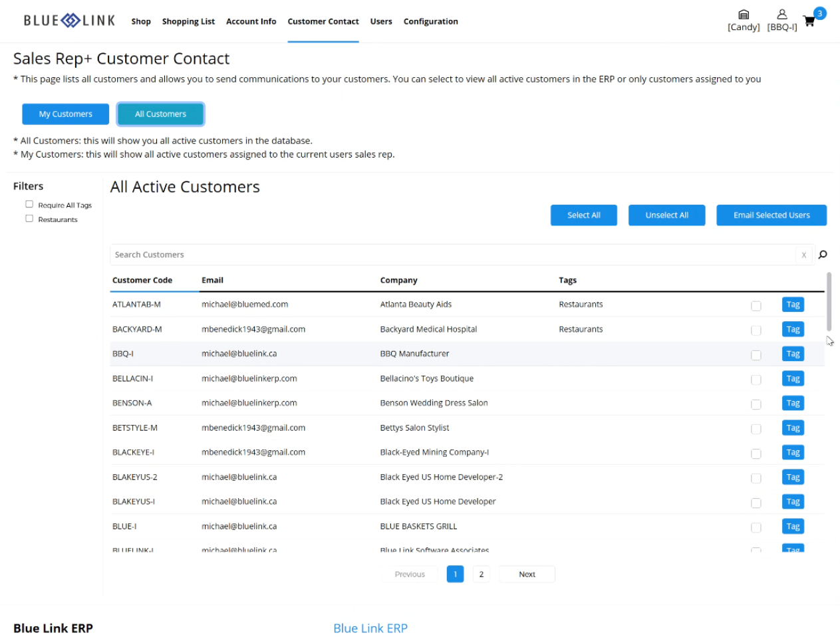This screenshot has height=637, width=840.
Task: Open the Candy warehouse icon
Action: tap(744, 14)
